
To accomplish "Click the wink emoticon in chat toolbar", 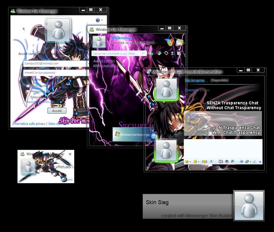I will (196, 162).
